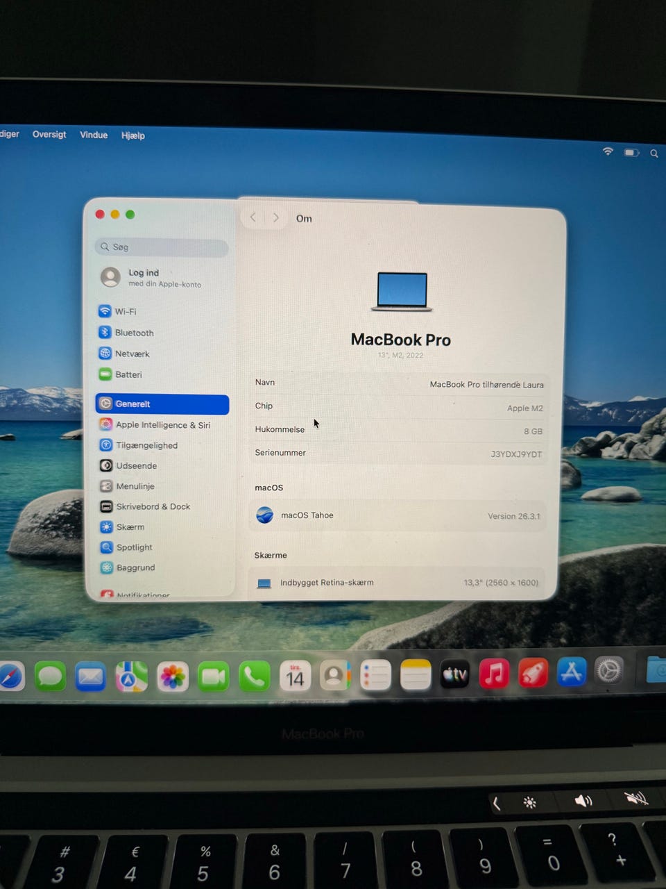Open App Store from the Dock
Image resolution: width=666 pixels, height=889 pixels.
click(572, 672)
